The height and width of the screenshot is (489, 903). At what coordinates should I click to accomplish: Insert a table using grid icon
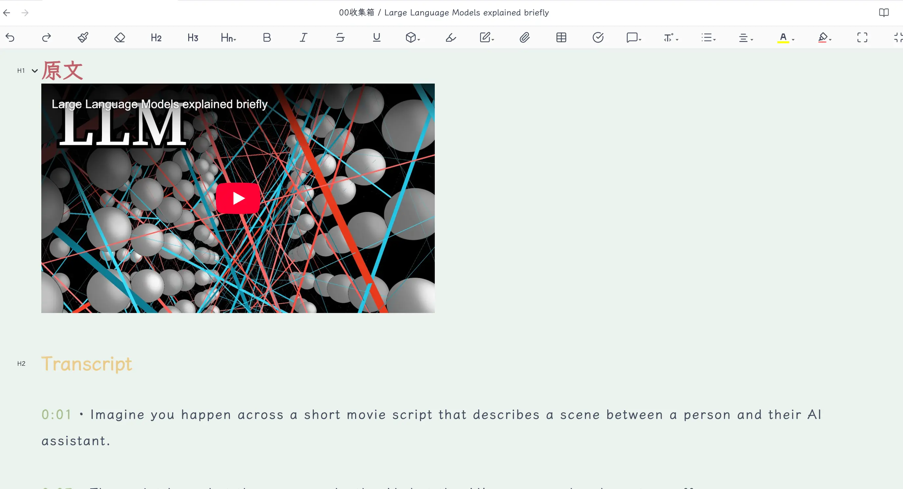click(x=561, y=37)
